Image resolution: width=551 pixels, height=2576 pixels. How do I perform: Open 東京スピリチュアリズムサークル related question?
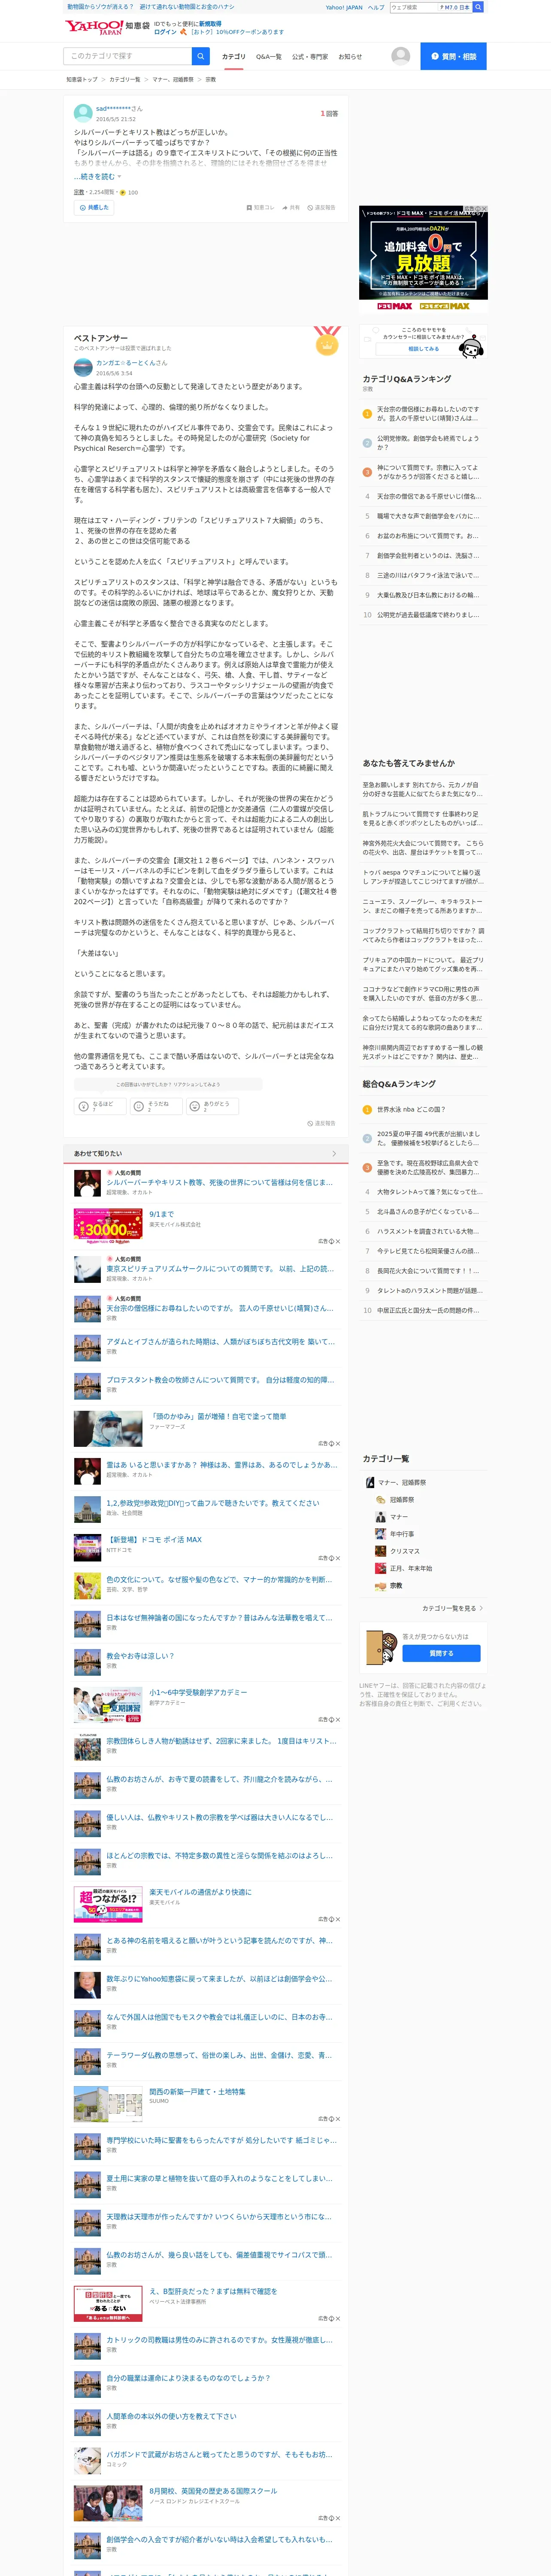click(x=220, y=1269)
